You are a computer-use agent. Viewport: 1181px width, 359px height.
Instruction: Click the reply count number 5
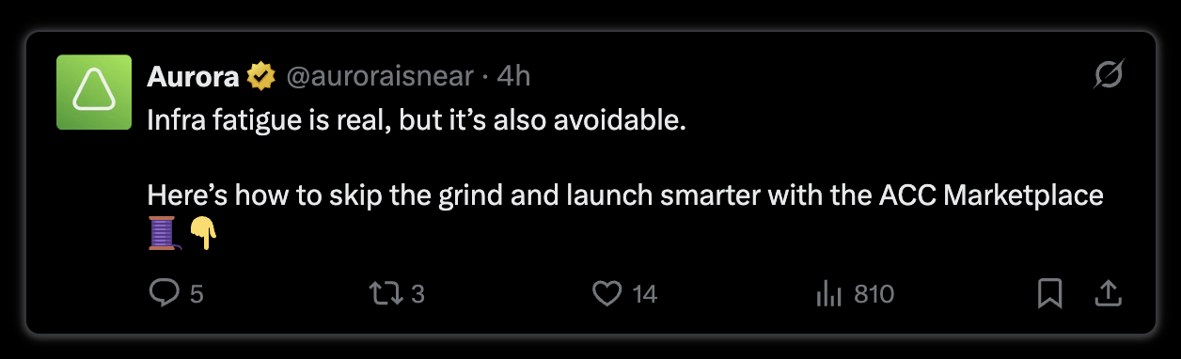click(x=197, y=294)
